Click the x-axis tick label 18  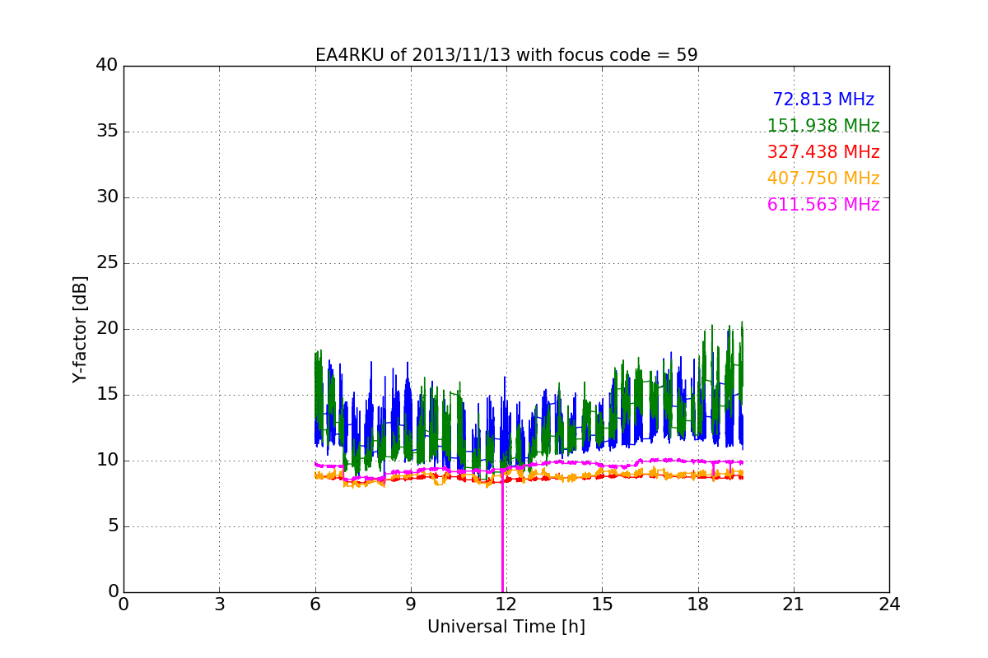click(x=698, y=604)
